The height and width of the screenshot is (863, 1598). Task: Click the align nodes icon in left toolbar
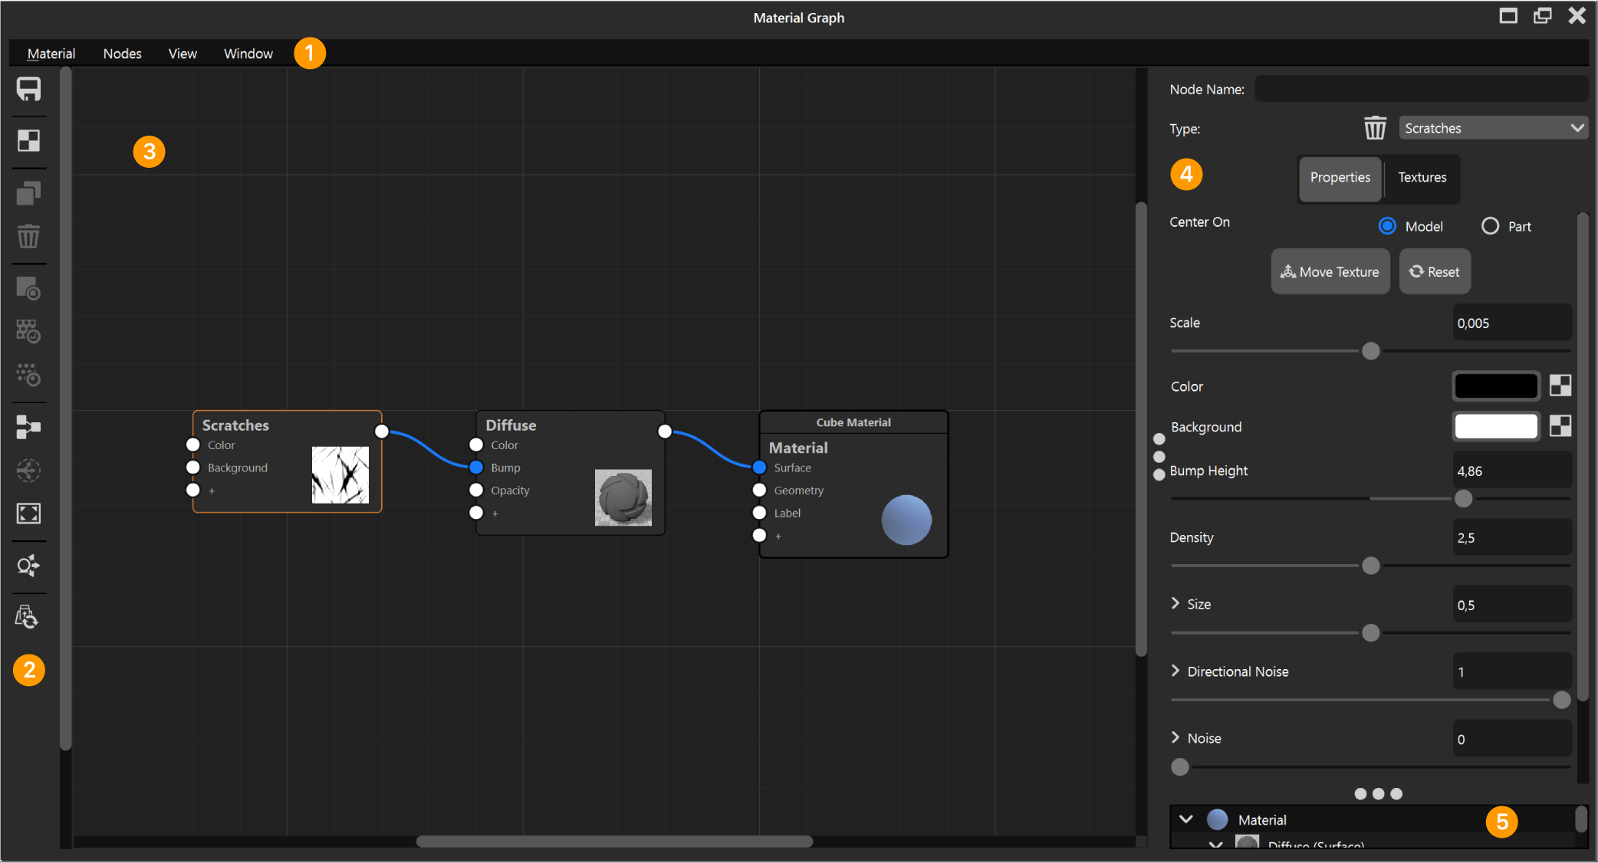coord(29,427)
